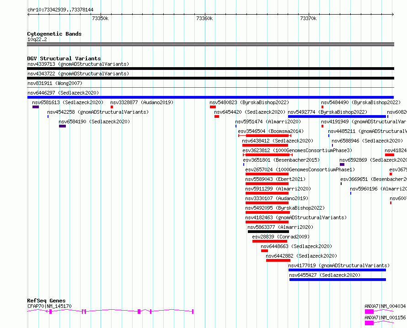Click nsv6584190 (Sedlazeck2020) label
407x328 pixels.
94,122
